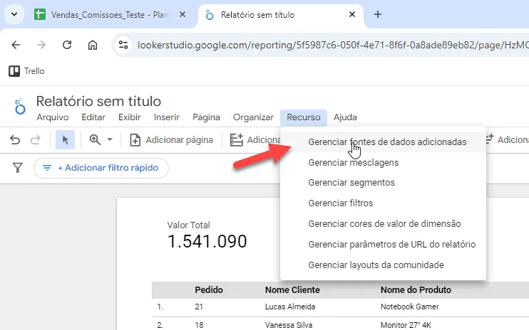Click the Notebook Gamer cell
This screenshot has width=529, height=330.
coord(409,307)
